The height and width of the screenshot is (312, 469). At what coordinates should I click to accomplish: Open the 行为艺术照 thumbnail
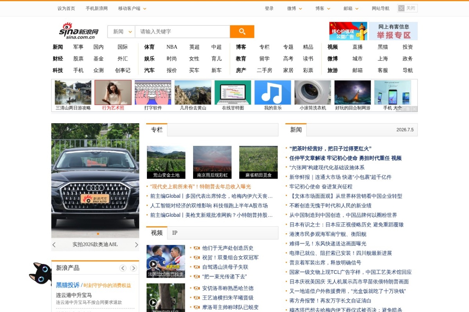pyautogui.click(x=113, y=92)
